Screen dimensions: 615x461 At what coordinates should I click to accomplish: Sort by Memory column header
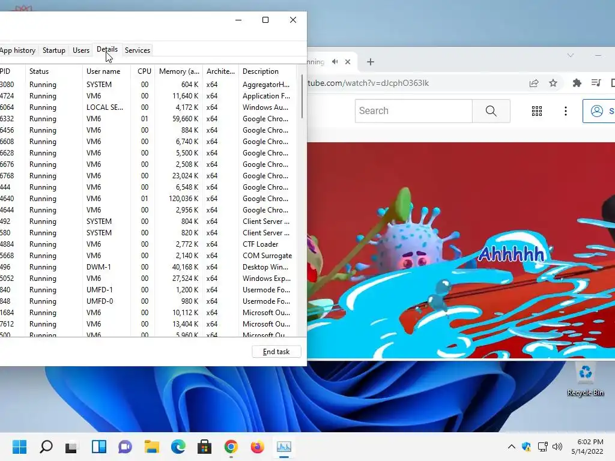(x=179, y=71)
